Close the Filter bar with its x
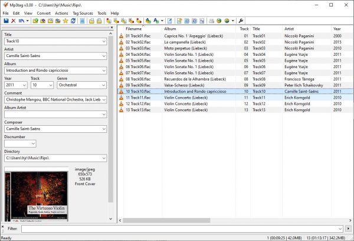Viewport: 354px width, 241px height. 2,227
